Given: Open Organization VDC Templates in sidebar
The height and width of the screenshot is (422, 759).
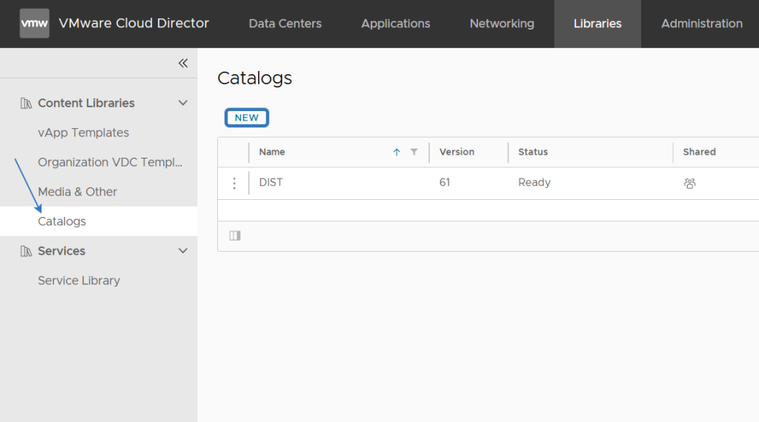Looking at the screenshot, I should 110,162.
